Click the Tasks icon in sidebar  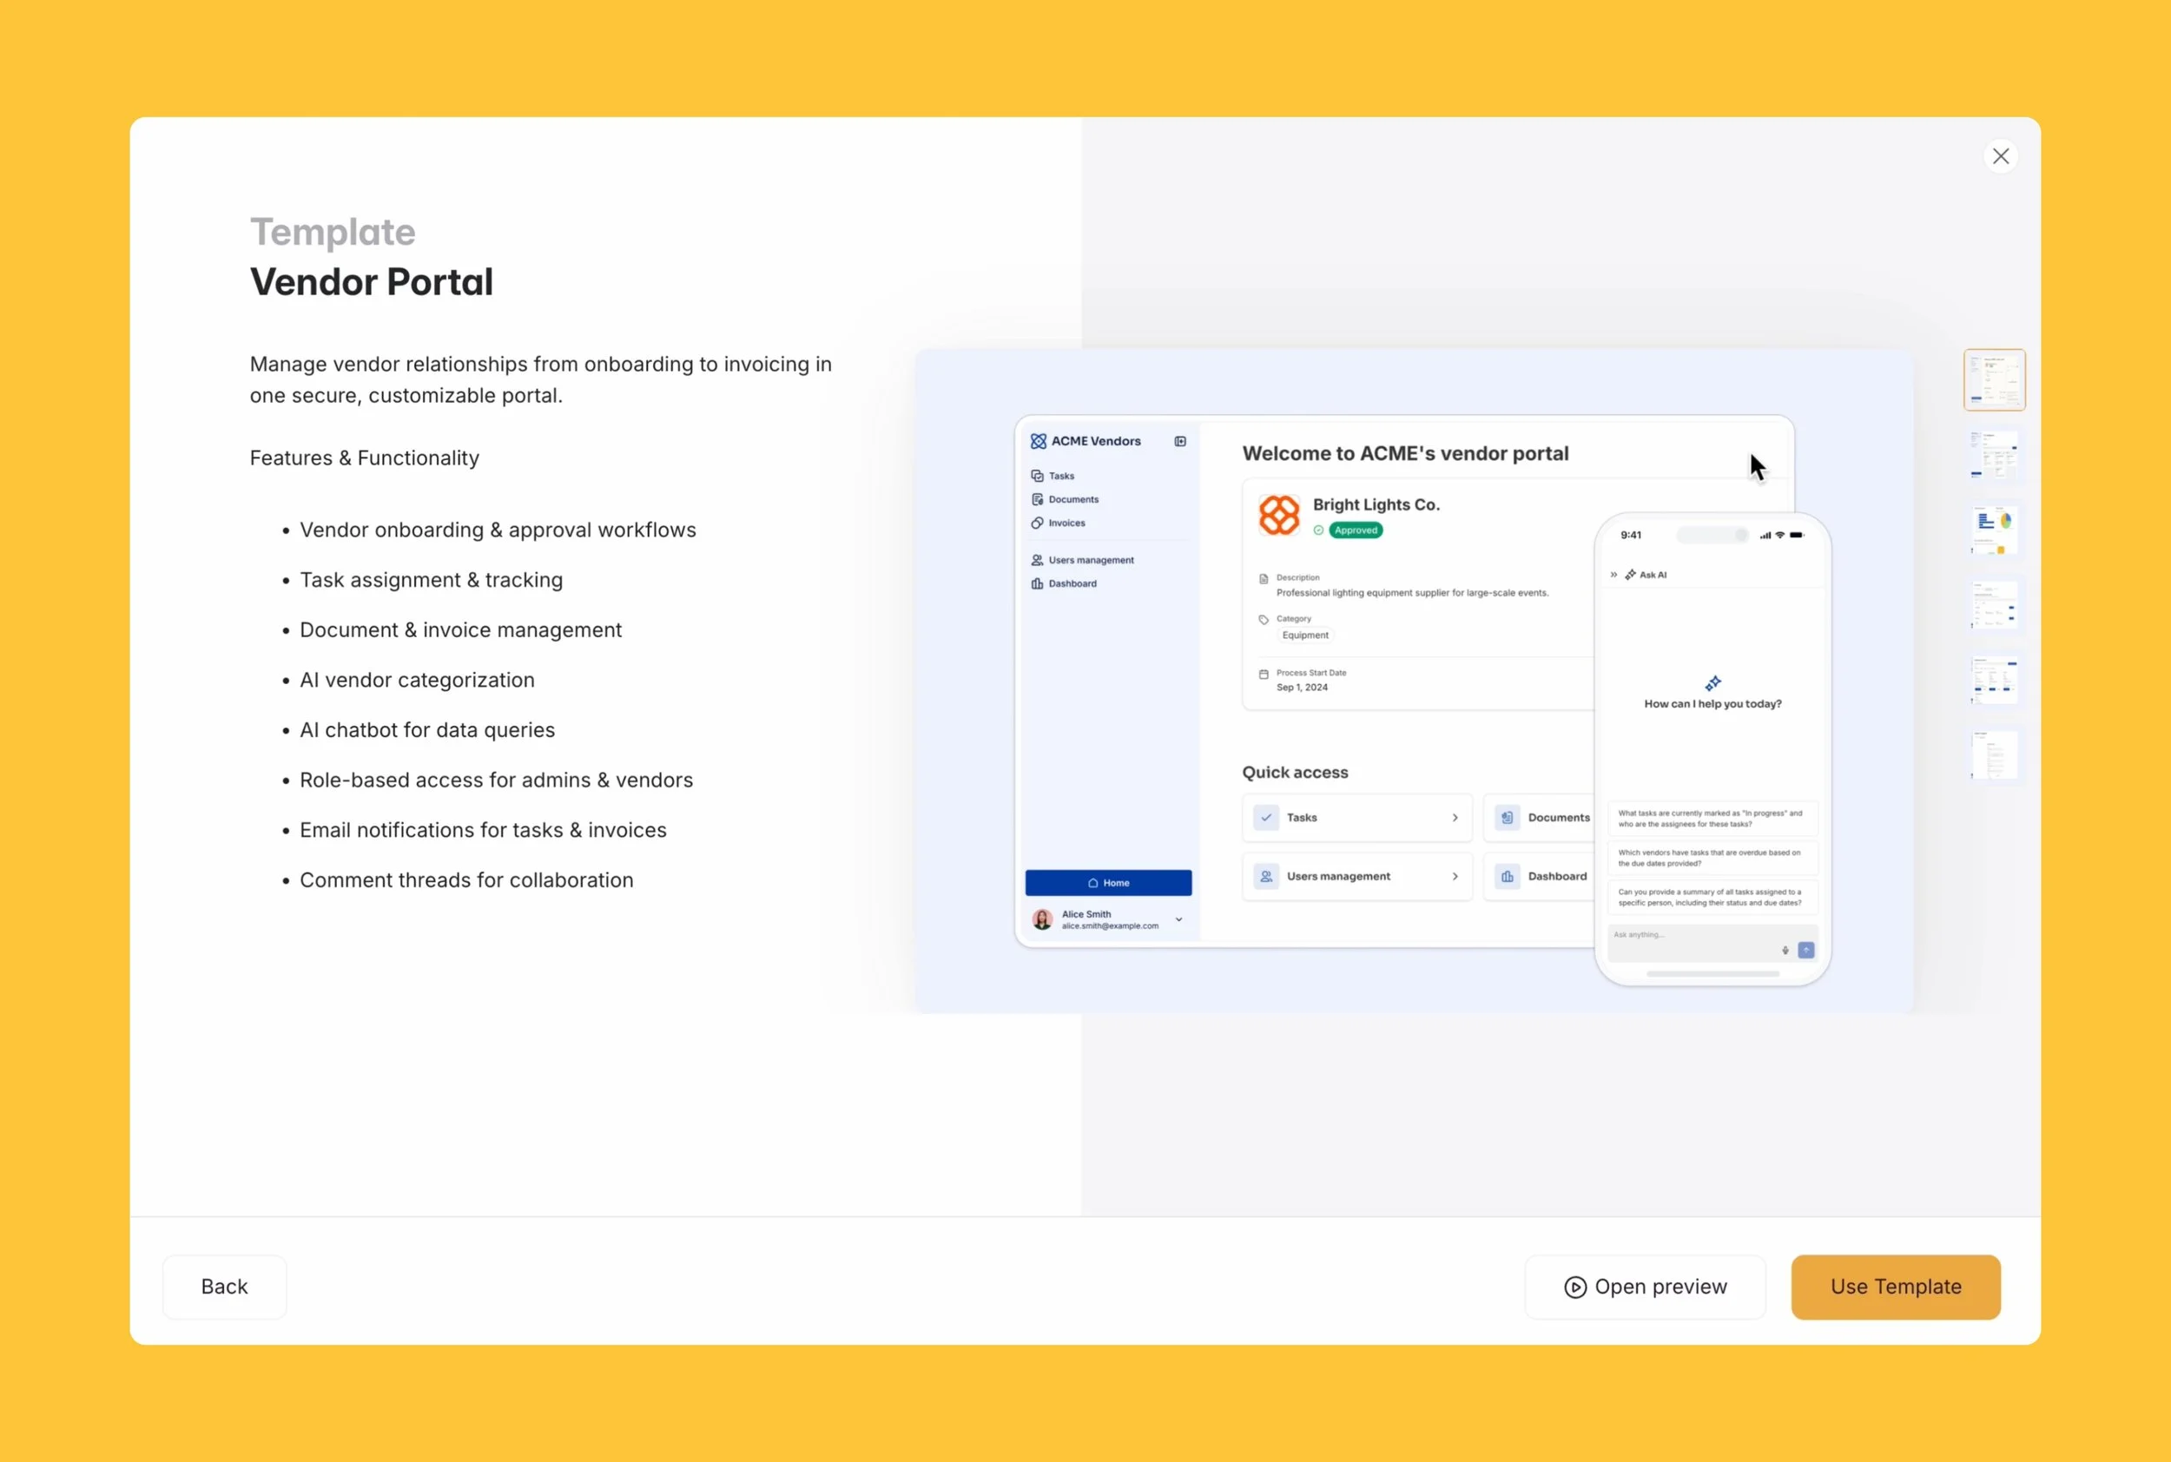[1037, 476]
